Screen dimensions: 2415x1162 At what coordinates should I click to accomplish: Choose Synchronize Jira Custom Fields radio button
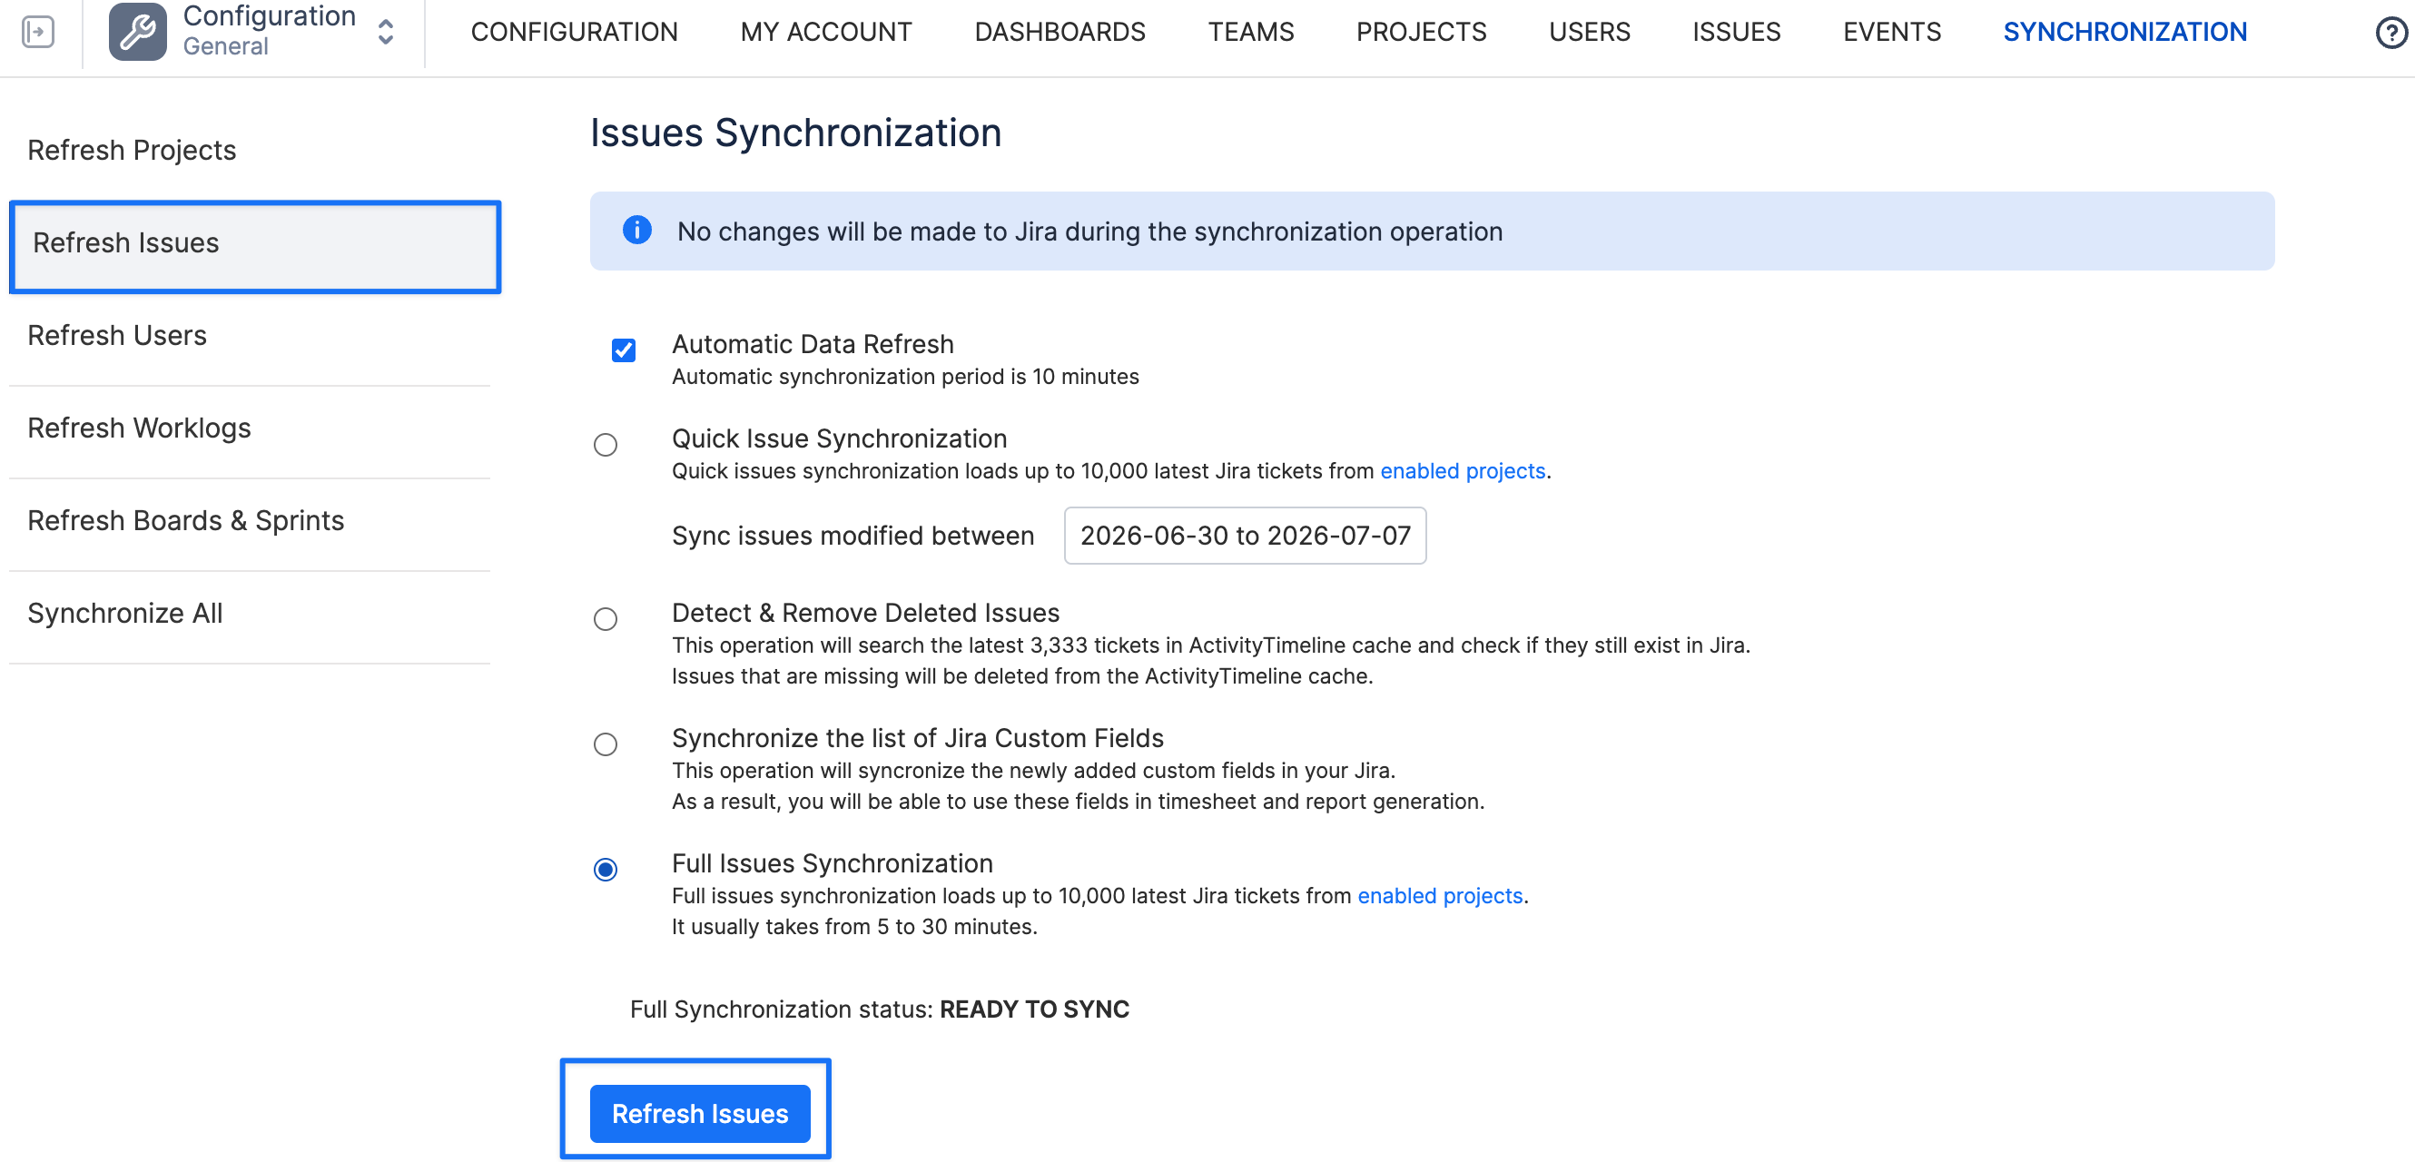coord(606,744)
